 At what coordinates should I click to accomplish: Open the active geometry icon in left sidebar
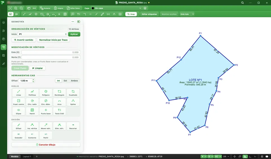(4, 47)
